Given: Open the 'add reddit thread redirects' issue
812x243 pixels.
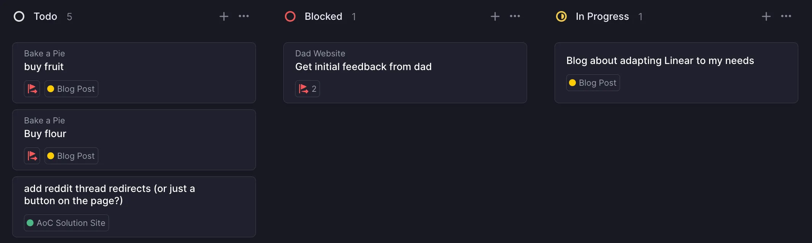Looking at the screenshot, I should [x=109, y=194].
